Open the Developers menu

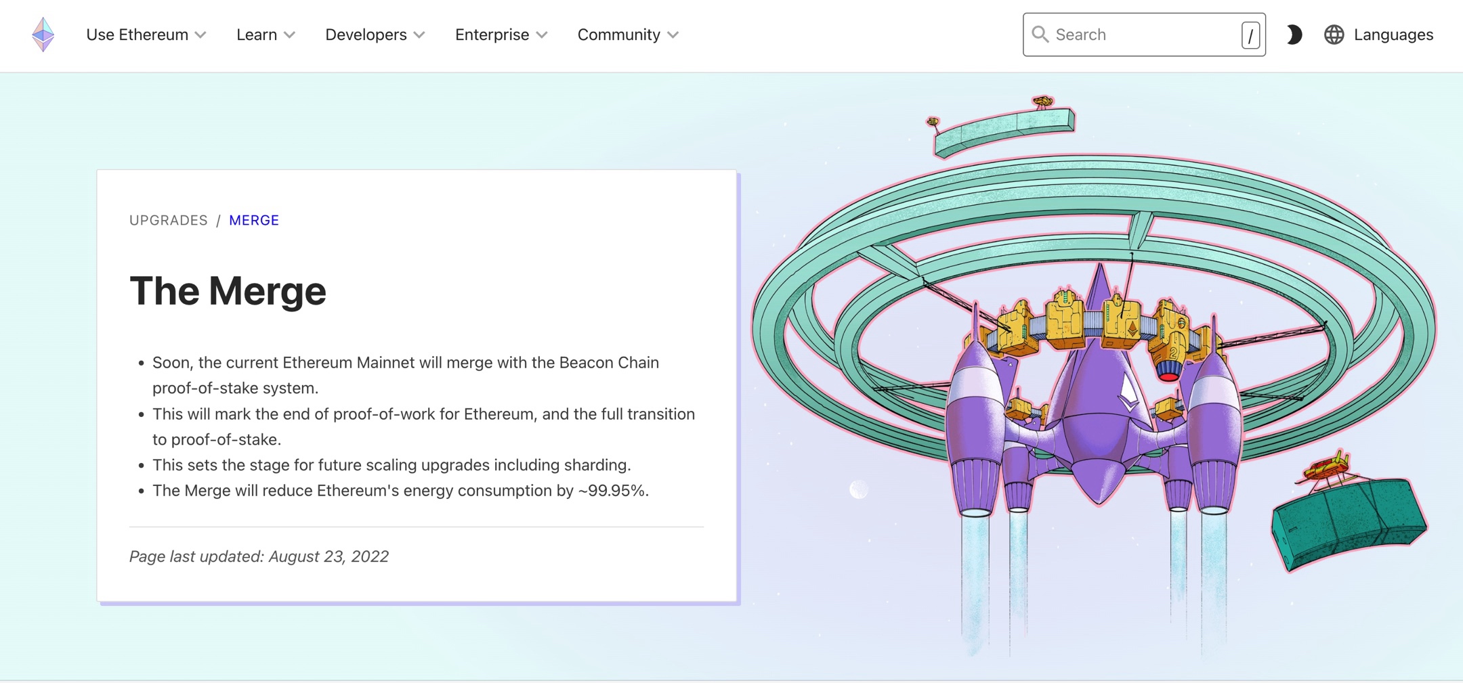[x=375, y=35]
